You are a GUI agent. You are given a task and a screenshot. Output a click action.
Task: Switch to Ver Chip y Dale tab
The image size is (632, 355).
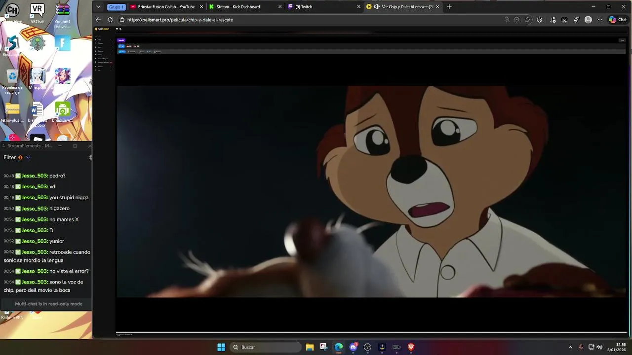402,7
